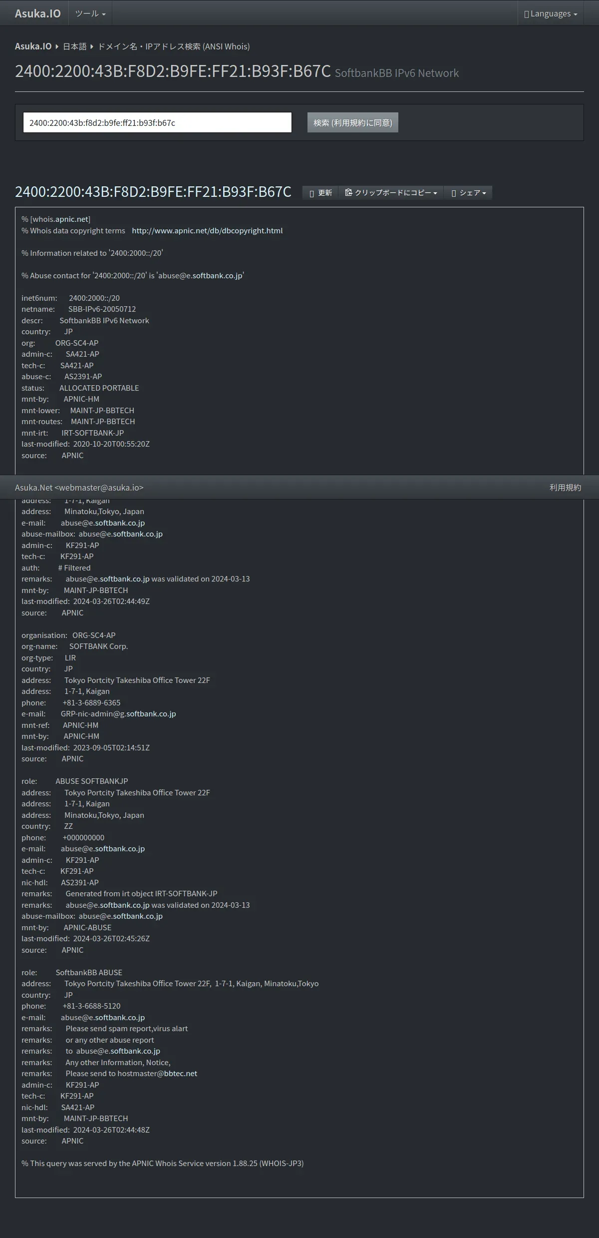Open the シェア share dropdown

(x=468, y=193)
